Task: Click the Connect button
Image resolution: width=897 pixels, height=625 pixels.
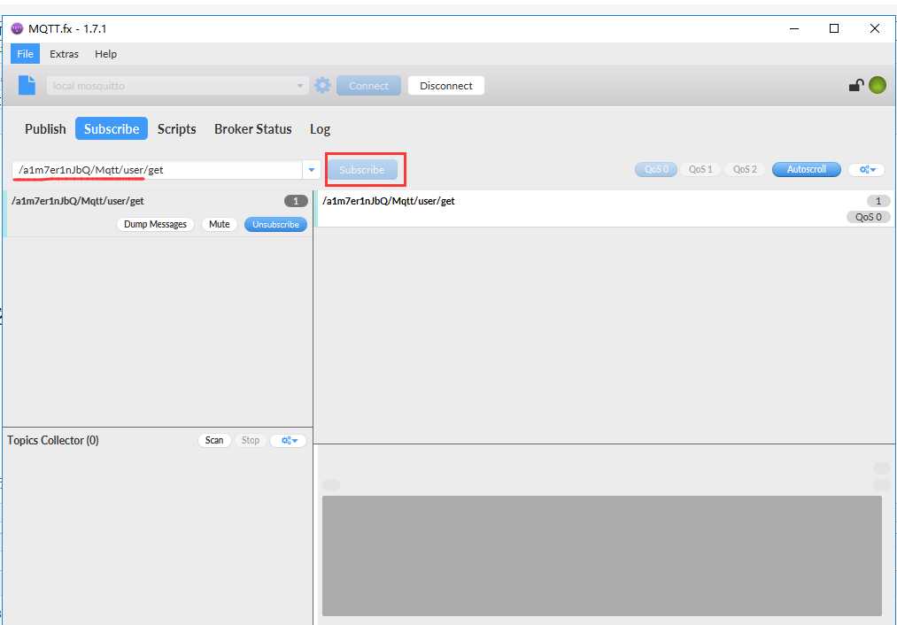Action: point(368,86)
